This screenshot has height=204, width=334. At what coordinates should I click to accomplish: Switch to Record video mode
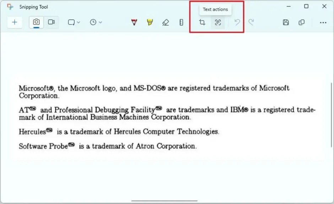click(51, 22)
